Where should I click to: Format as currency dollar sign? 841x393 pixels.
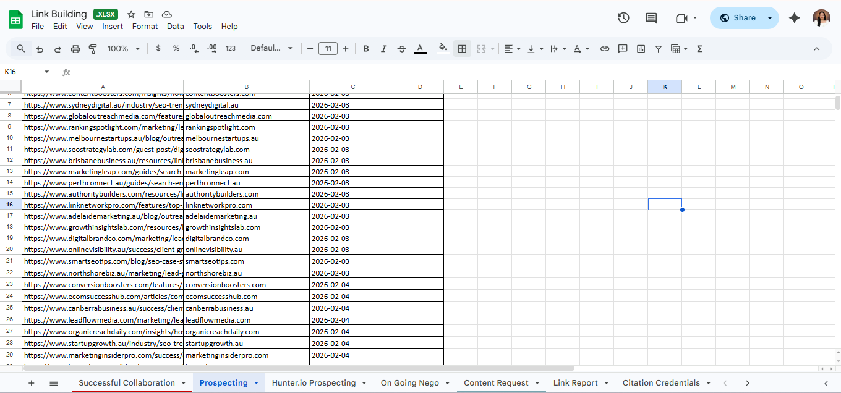click(x=158, y=48)
